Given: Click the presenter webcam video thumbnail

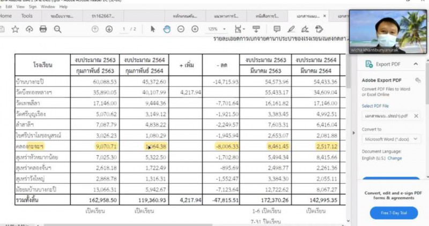Looking at the screenshot, I should click(388, 32).
